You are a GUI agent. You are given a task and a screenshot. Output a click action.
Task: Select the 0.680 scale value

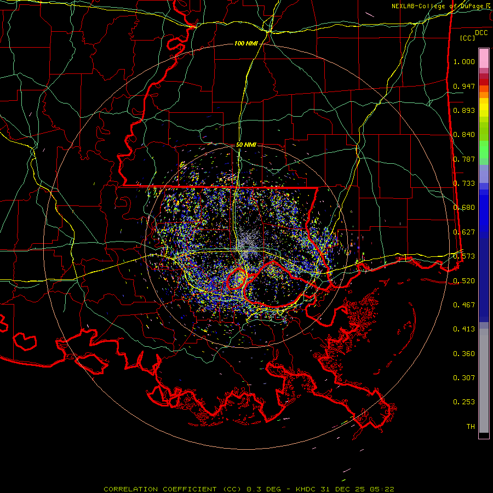coord(464,208)
